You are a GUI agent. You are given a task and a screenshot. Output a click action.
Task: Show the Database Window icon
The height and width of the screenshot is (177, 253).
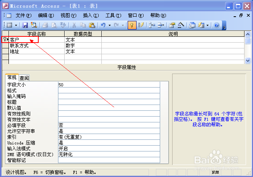(x=192, y=25)
